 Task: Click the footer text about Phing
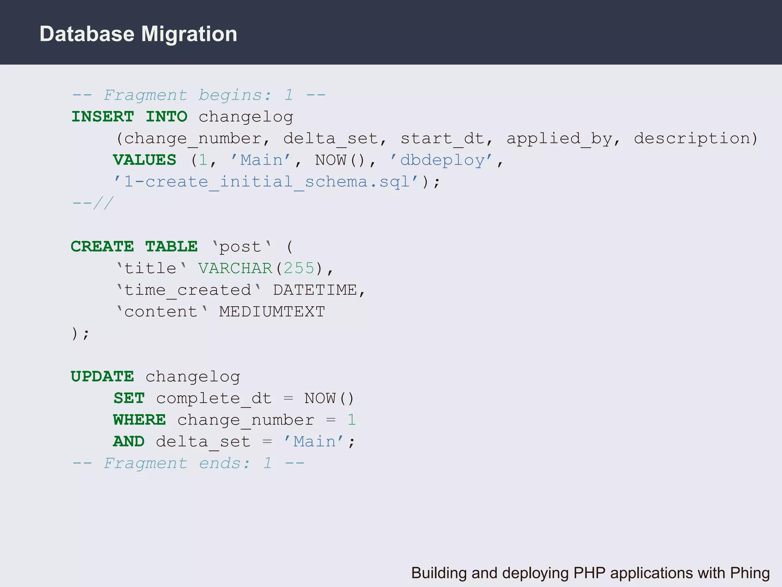click(590, 573)
